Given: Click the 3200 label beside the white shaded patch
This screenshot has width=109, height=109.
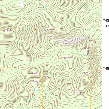Looking at the screenshot, I should pos(64,44).
